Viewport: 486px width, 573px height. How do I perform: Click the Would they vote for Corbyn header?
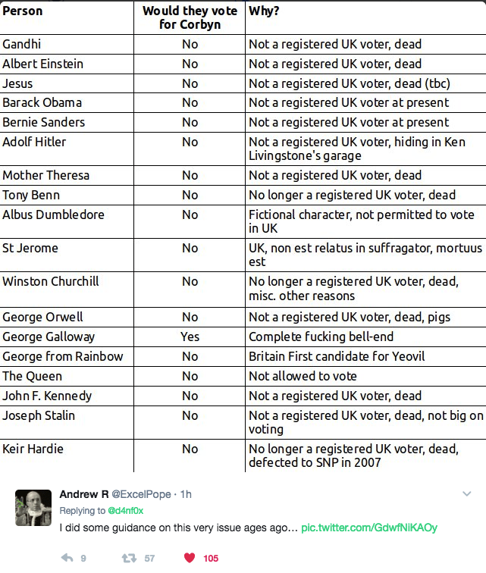coord(190,17)
